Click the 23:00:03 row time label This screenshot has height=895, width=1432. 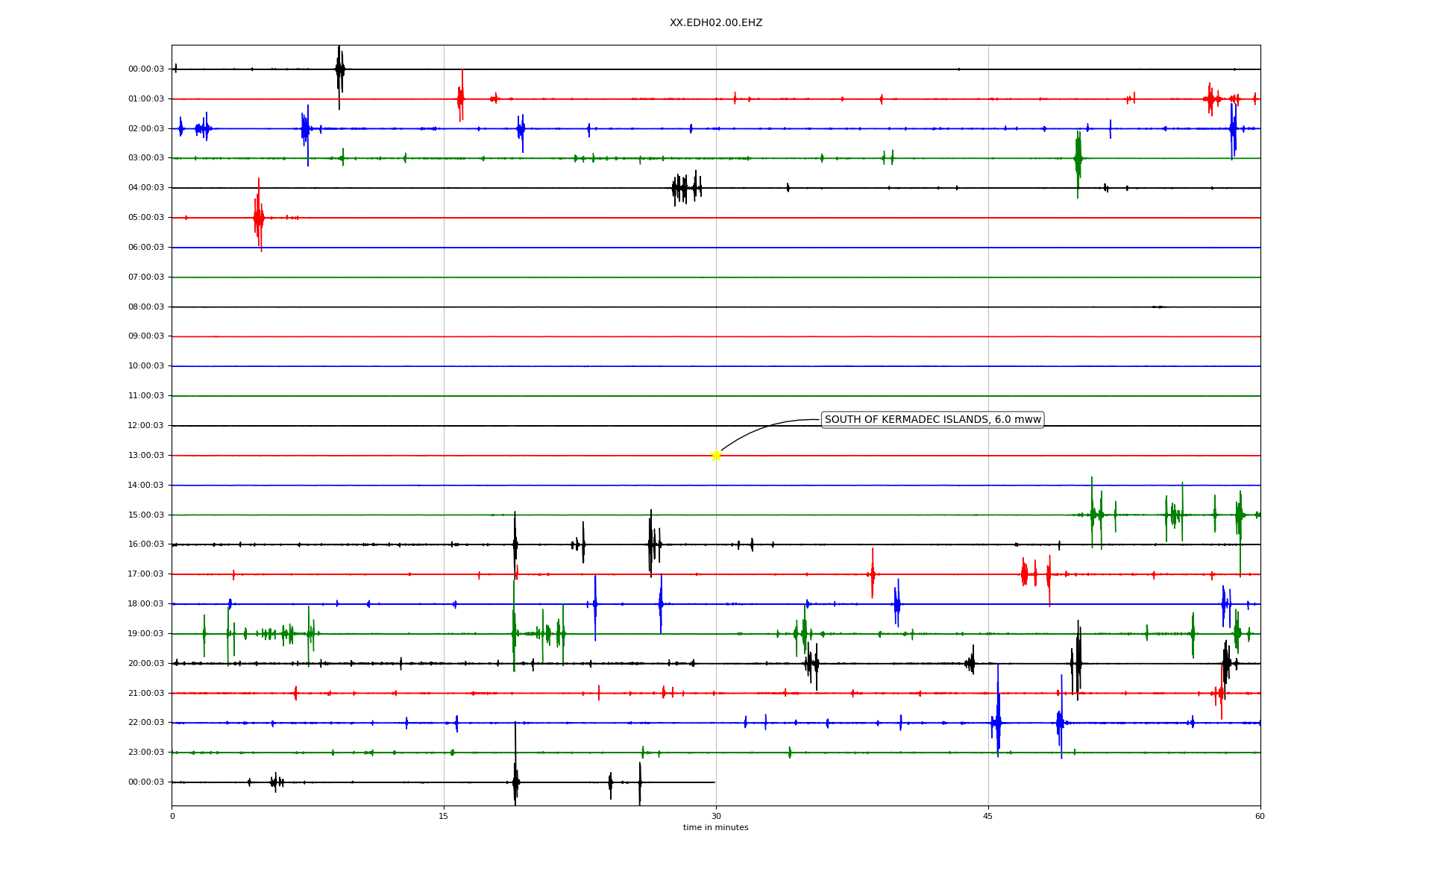point(146,752)
